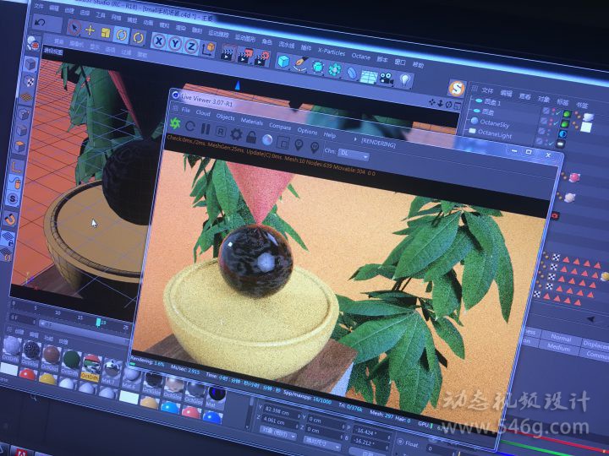Click the cube primitive object icon
609x456 pixels.
[284, 60]
